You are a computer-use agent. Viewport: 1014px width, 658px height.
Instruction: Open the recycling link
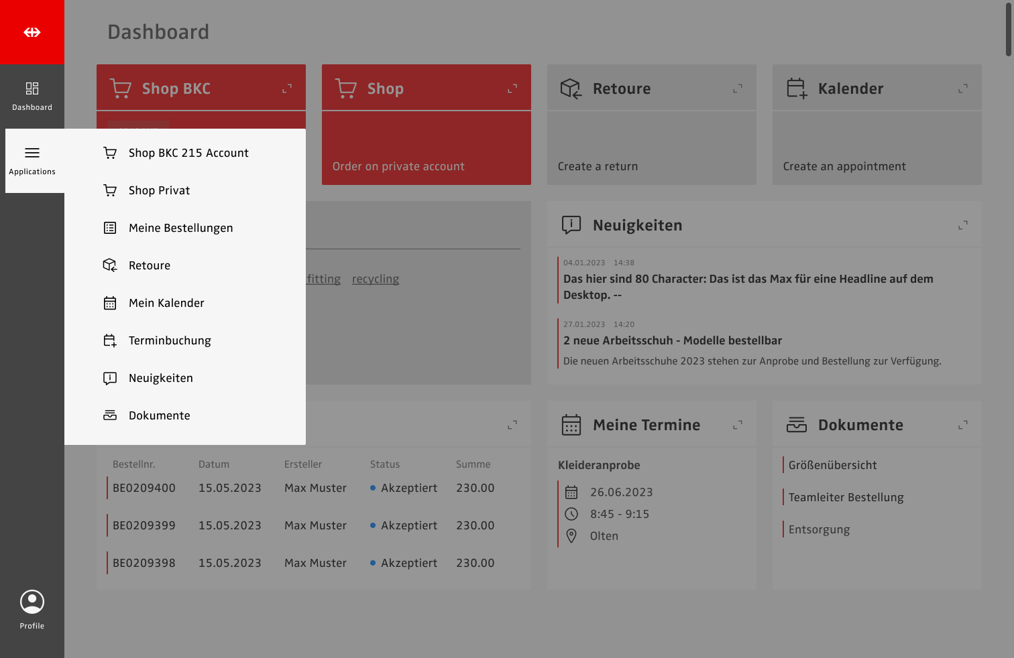click(376, 279)
